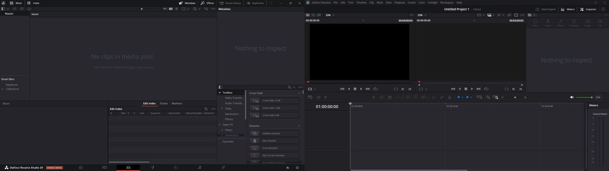Select list view in media pool
Image resolution: width=609 pixels, height=171 pixels.
(177, 9)
